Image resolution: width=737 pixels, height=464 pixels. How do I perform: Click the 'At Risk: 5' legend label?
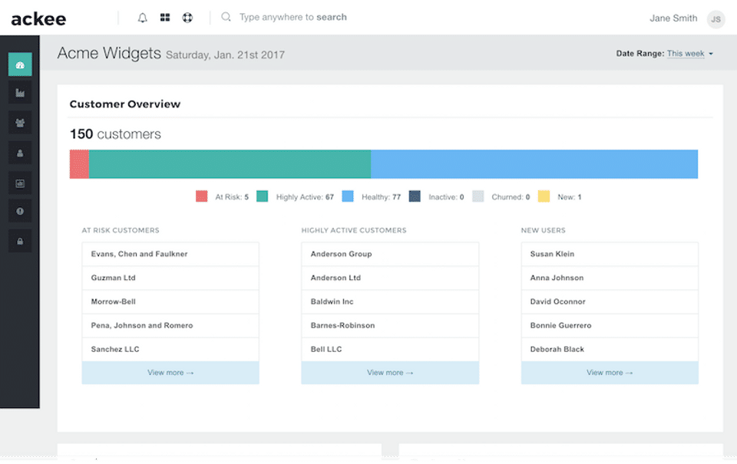(x=232, y=197)
